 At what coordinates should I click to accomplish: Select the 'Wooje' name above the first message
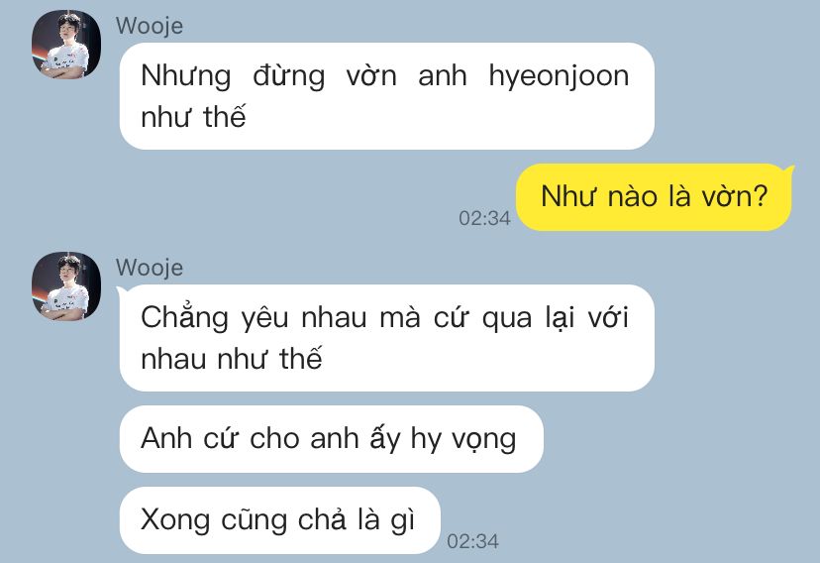pyautogui.click(x=150, y=26)
